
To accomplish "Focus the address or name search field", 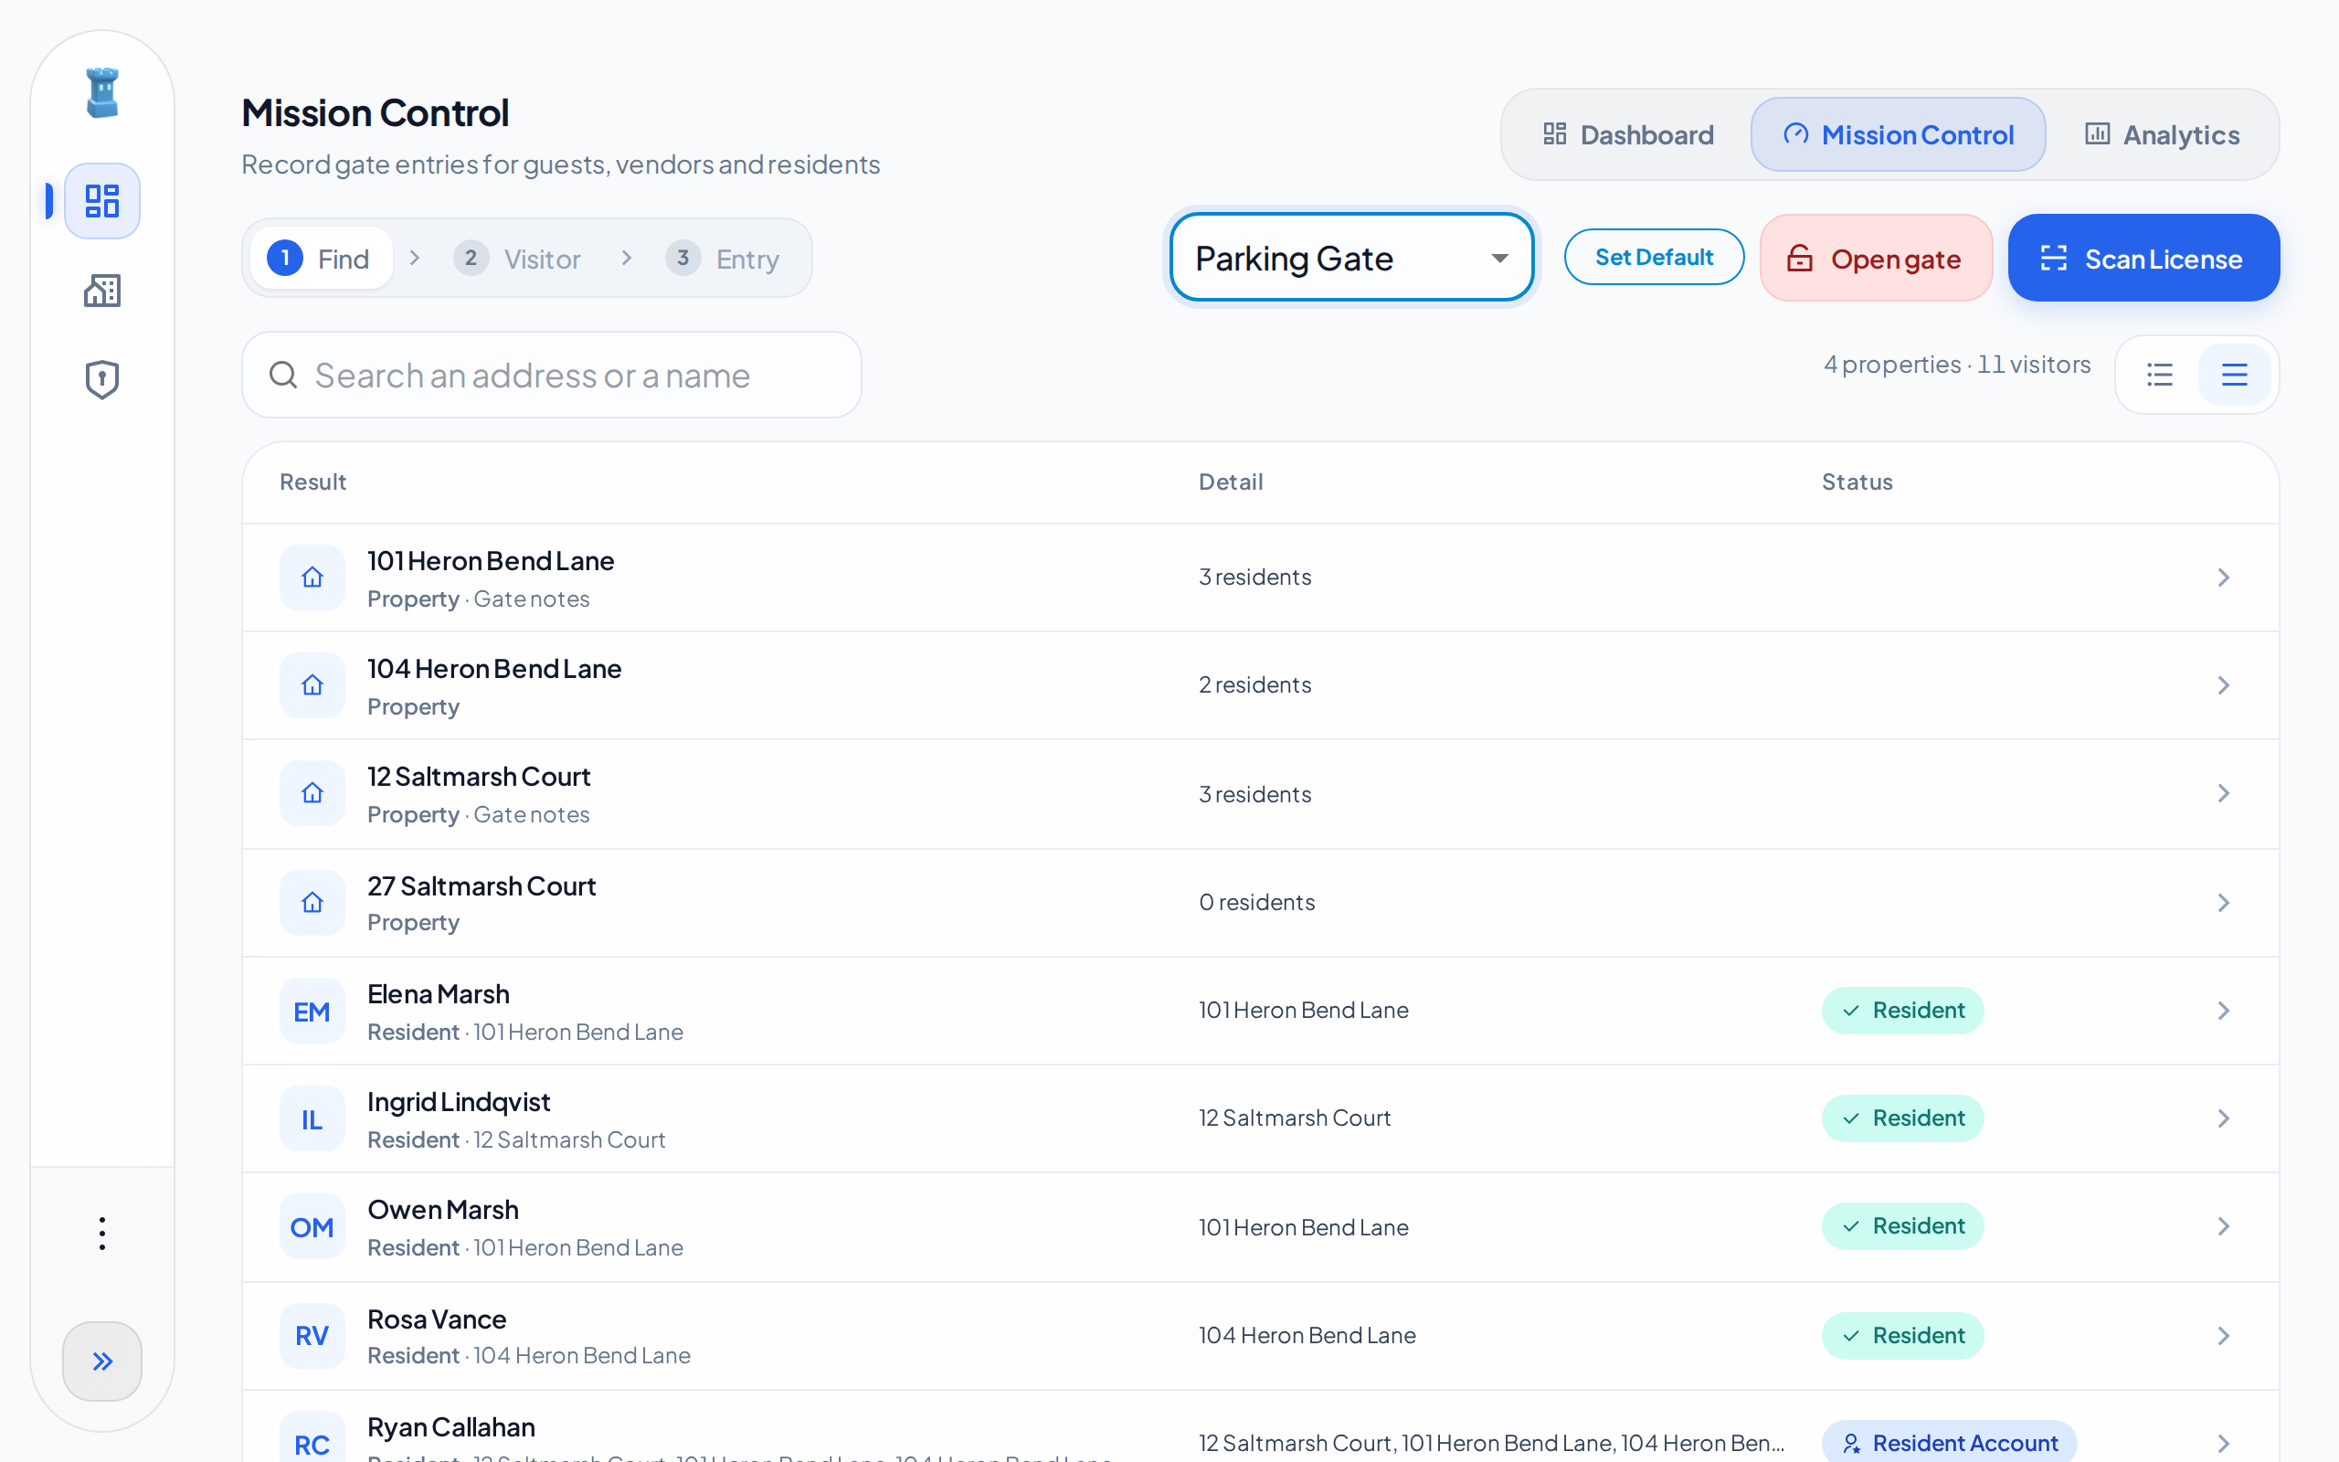I will (x=551, y=376).
